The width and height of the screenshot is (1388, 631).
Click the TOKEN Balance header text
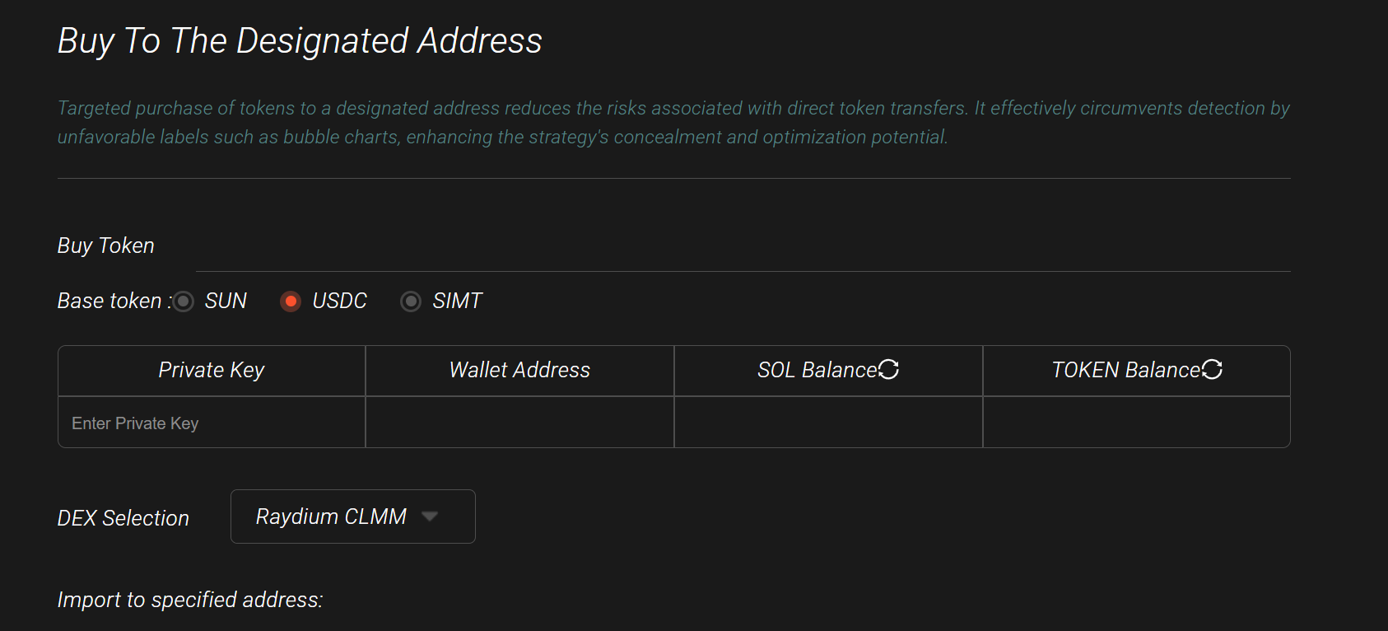coord(1125,371)
